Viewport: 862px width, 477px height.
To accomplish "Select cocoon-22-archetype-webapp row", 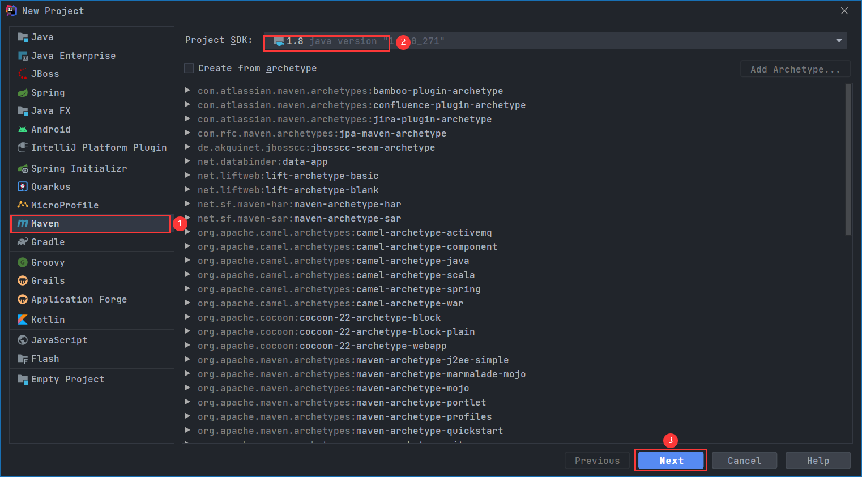I will coord(514,346).
